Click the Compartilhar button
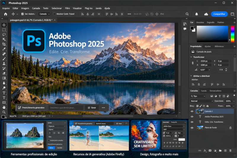 [219, 14]
